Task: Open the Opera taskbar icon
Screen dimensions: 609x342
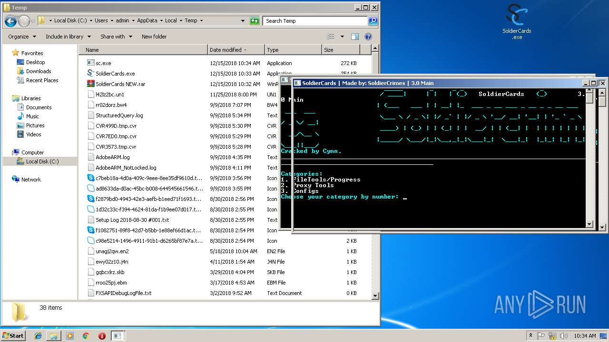Action: click(x=102, y=336)
